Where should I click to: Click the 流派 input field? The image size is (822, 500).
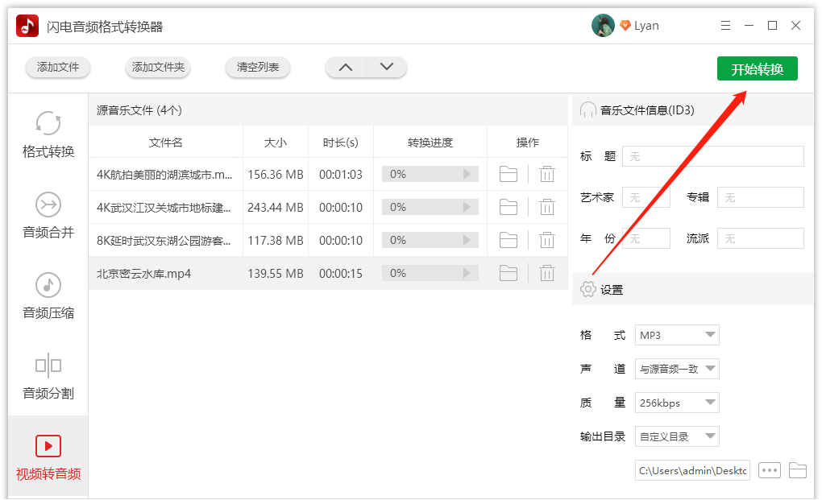click(760, 238)
